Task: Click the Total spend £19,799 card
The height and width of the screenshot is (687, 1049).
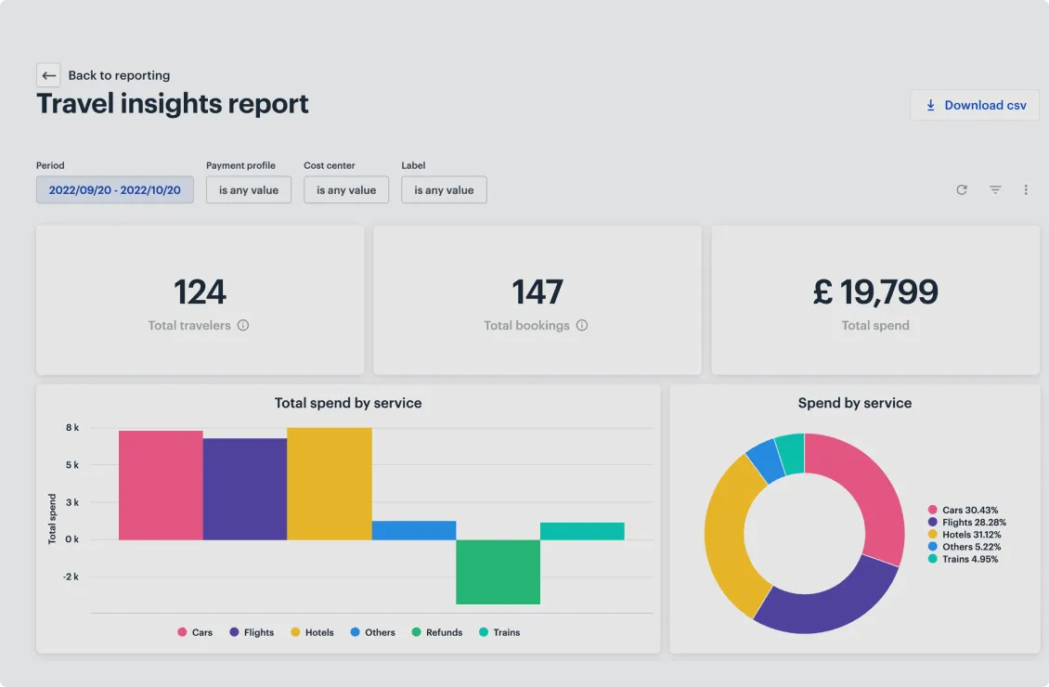Action: 875,300
